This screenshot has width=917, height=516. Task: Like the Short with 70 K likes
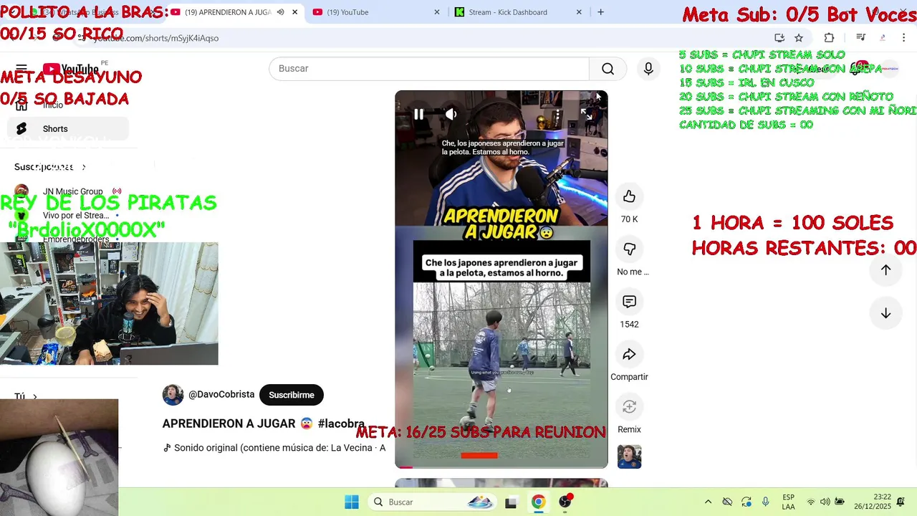tap(629, 196)
